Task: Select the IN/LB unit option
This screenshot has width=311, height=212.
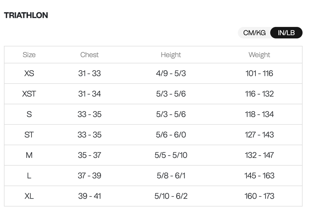Action: [286, 33]
